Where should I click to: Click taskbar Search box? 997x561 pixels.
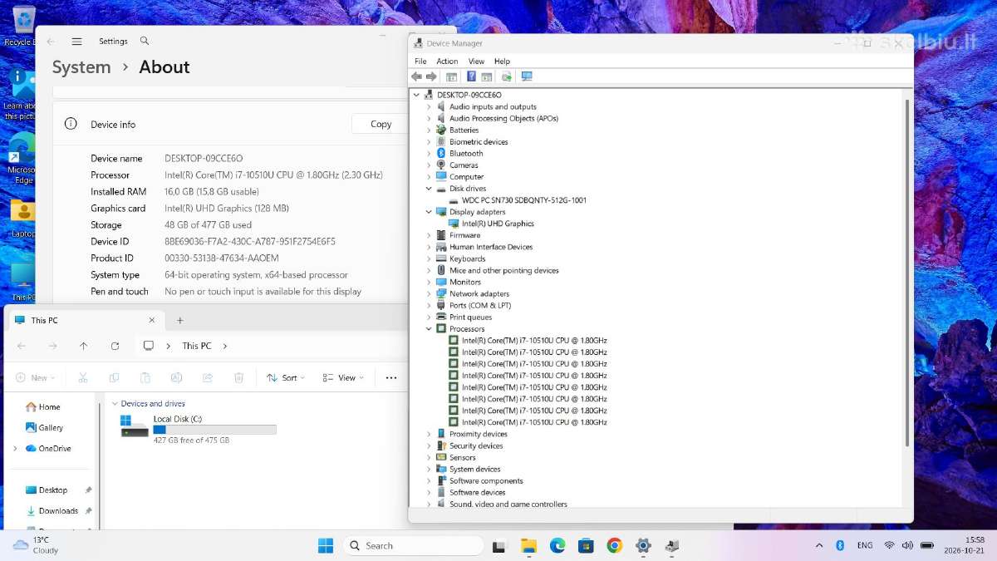coord(413,545)
